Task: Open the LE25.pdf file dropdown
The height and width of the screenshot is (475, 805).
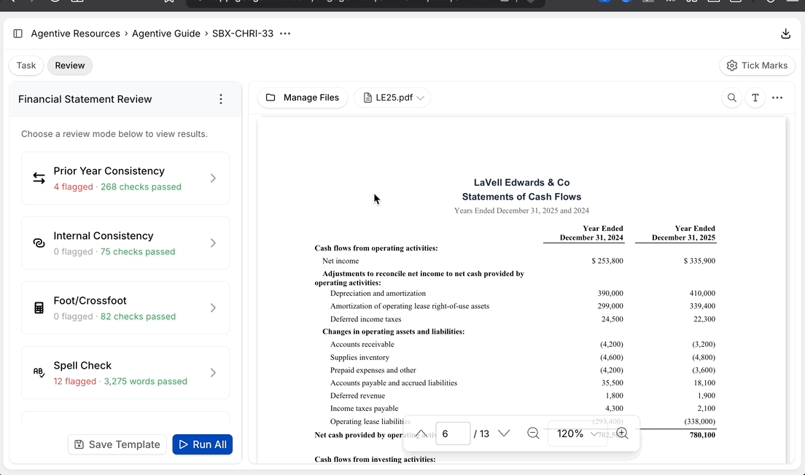Action: 392,98
